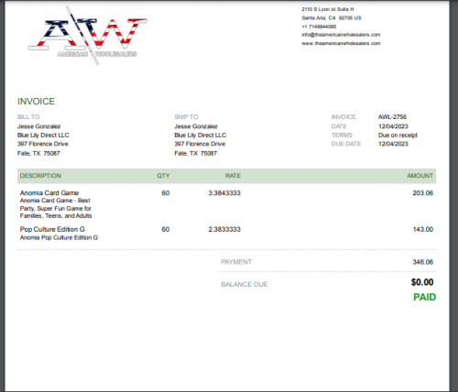
Task: Click quantity 60 in the Pop Culture Edition row
Action: 166,229
